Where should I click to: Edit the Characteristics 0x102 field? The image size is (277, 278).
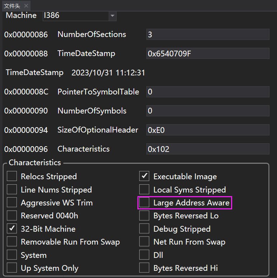pyautogui.click(x=208, y=149)
